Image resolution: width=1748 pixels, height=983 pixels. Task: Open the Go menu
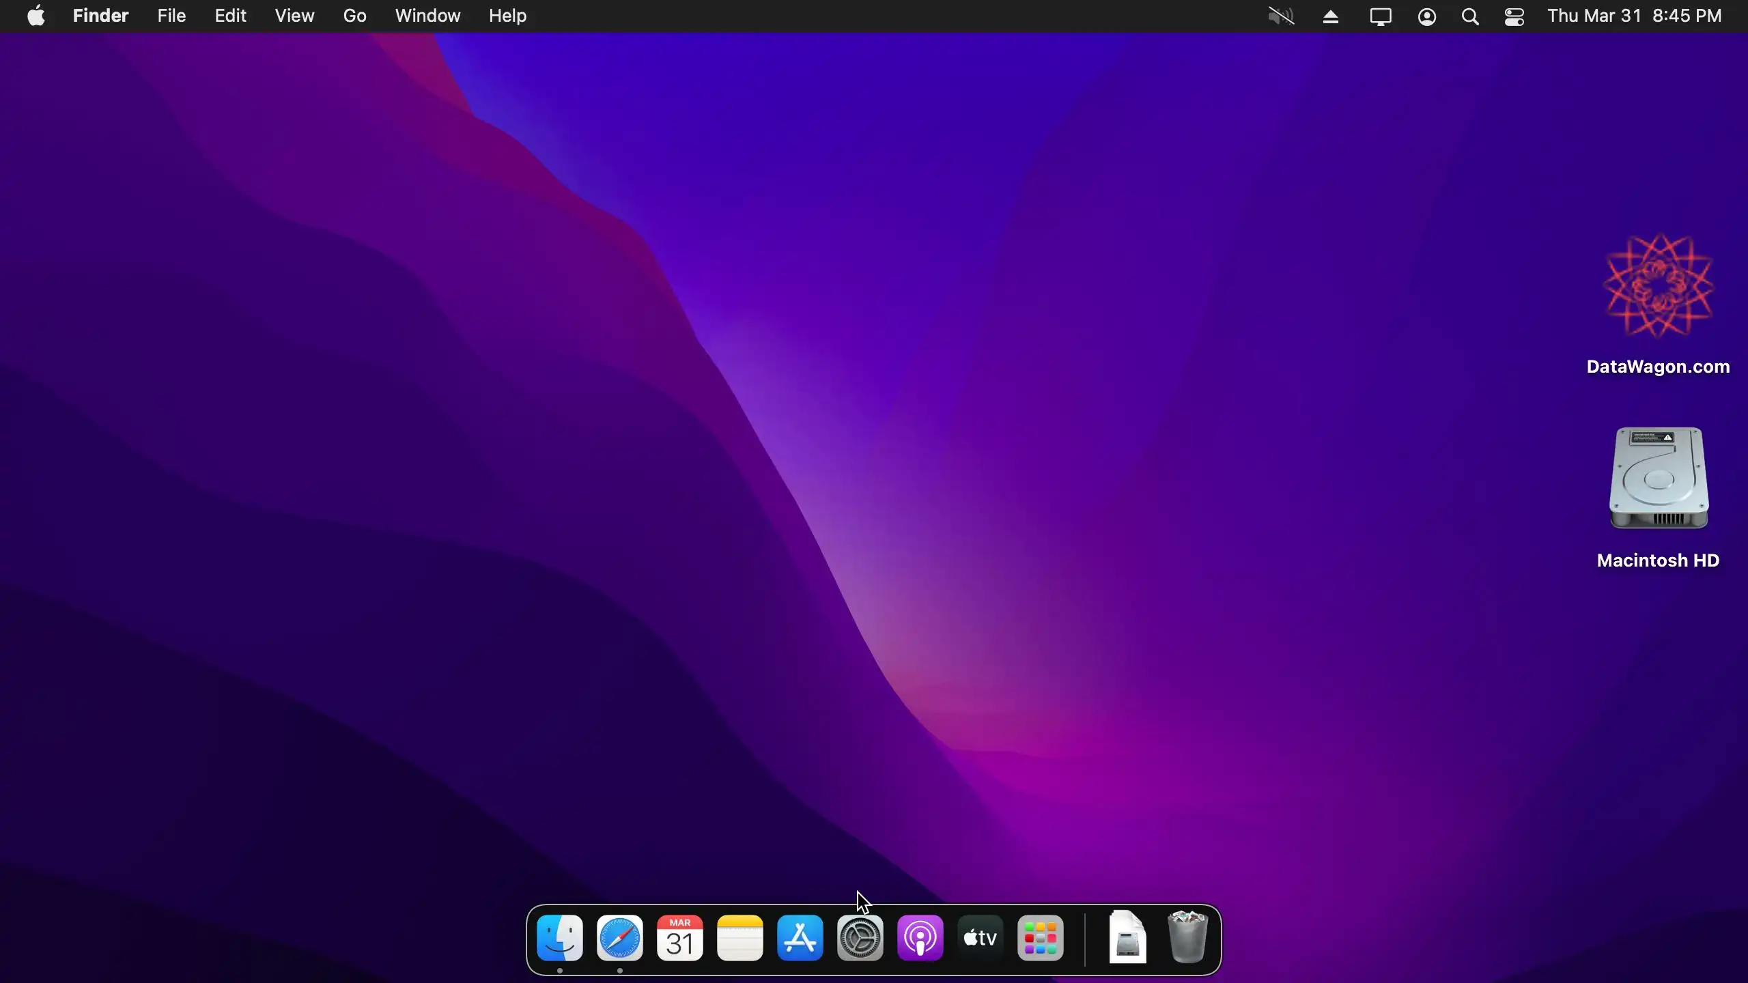click(x=354, y=16)
